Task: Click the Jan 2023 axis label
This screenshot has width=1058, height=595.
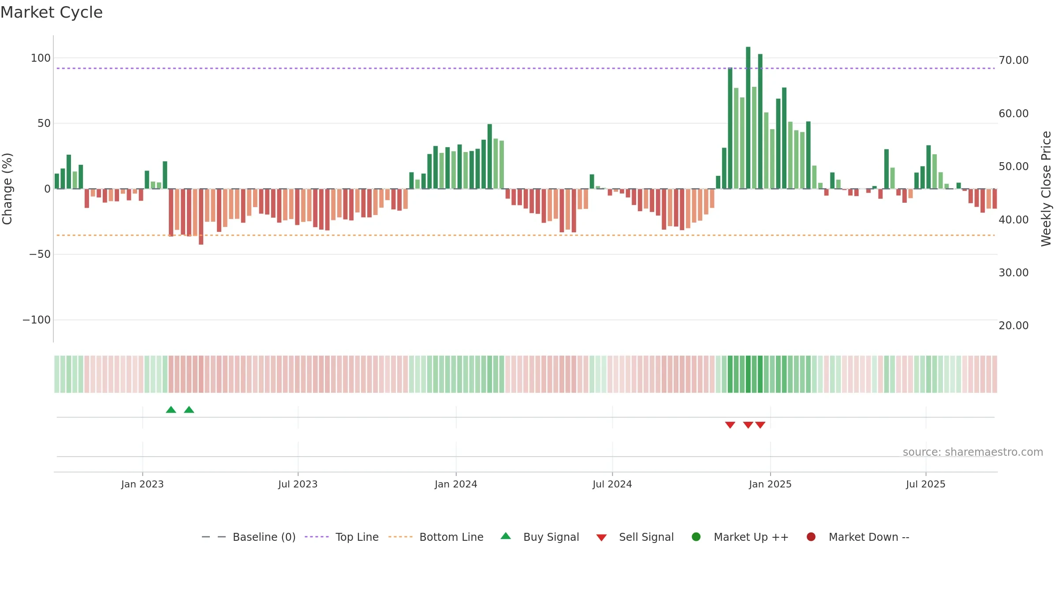Action: (142, 484)
